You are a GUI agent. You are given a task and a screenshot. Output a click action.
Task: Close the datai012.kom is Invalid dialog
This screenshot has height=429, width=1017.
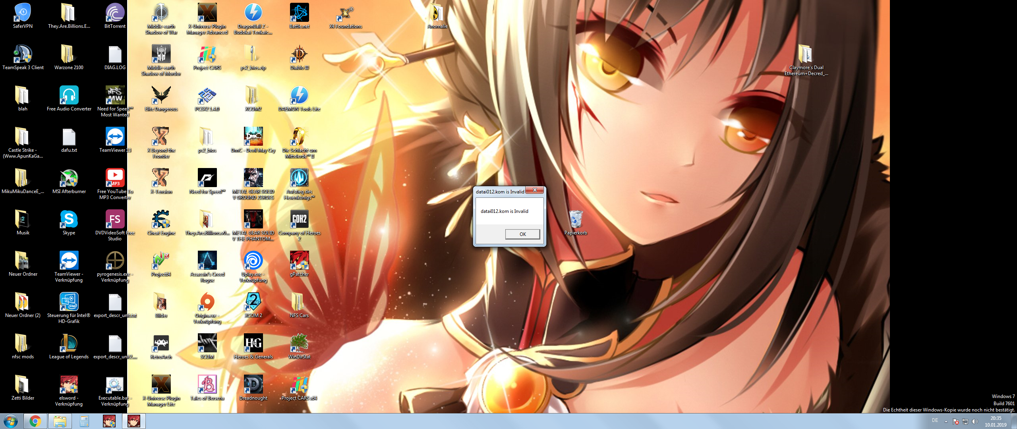click(535, 190)
